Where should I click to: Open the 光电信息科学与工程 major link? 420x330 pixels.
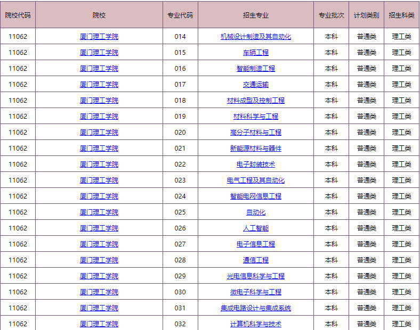pyautogui.click(x=255, y=276)
